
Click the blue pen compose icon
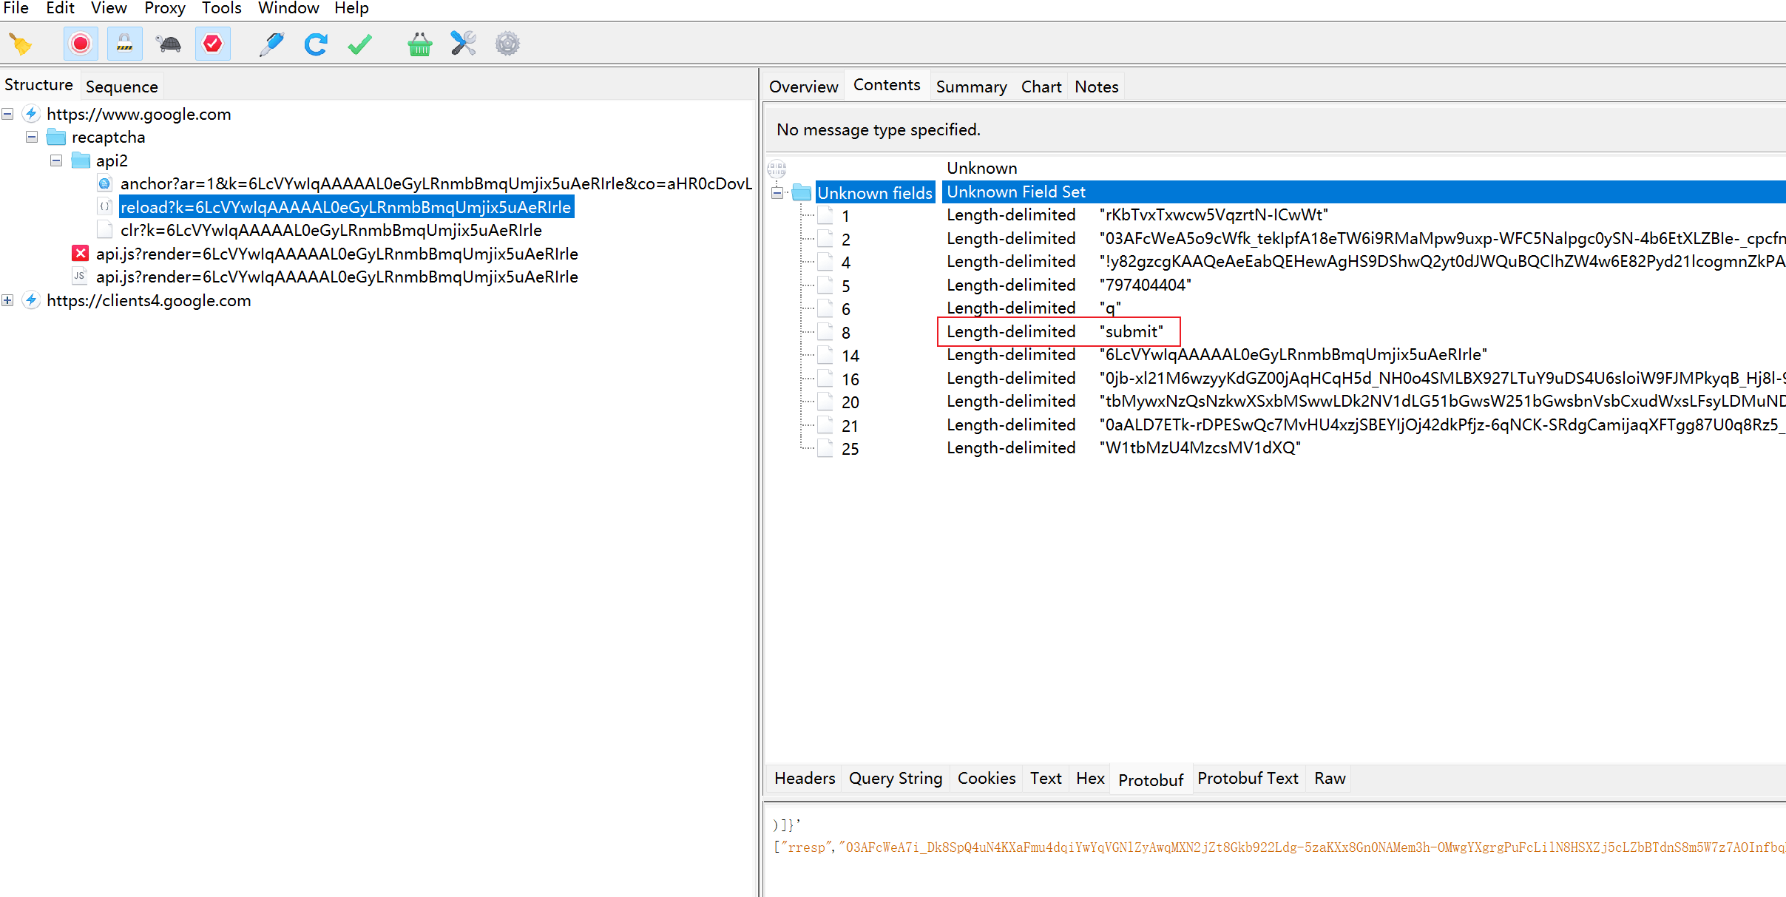click(x=271, y=44)
